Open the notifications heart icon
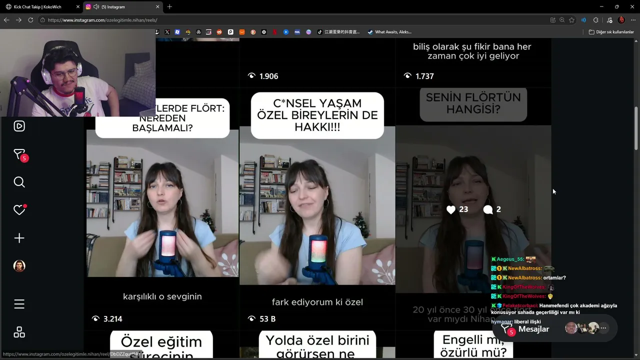The image size is (640, 360). 19,210
